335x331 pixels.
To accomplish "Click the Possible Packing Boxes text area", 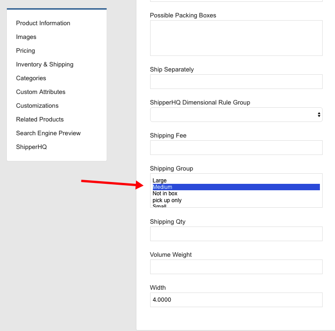I will tap(236, 38).
